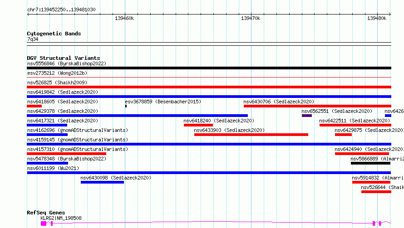Click the DGV Structural Variants track title

click(64, 58)
